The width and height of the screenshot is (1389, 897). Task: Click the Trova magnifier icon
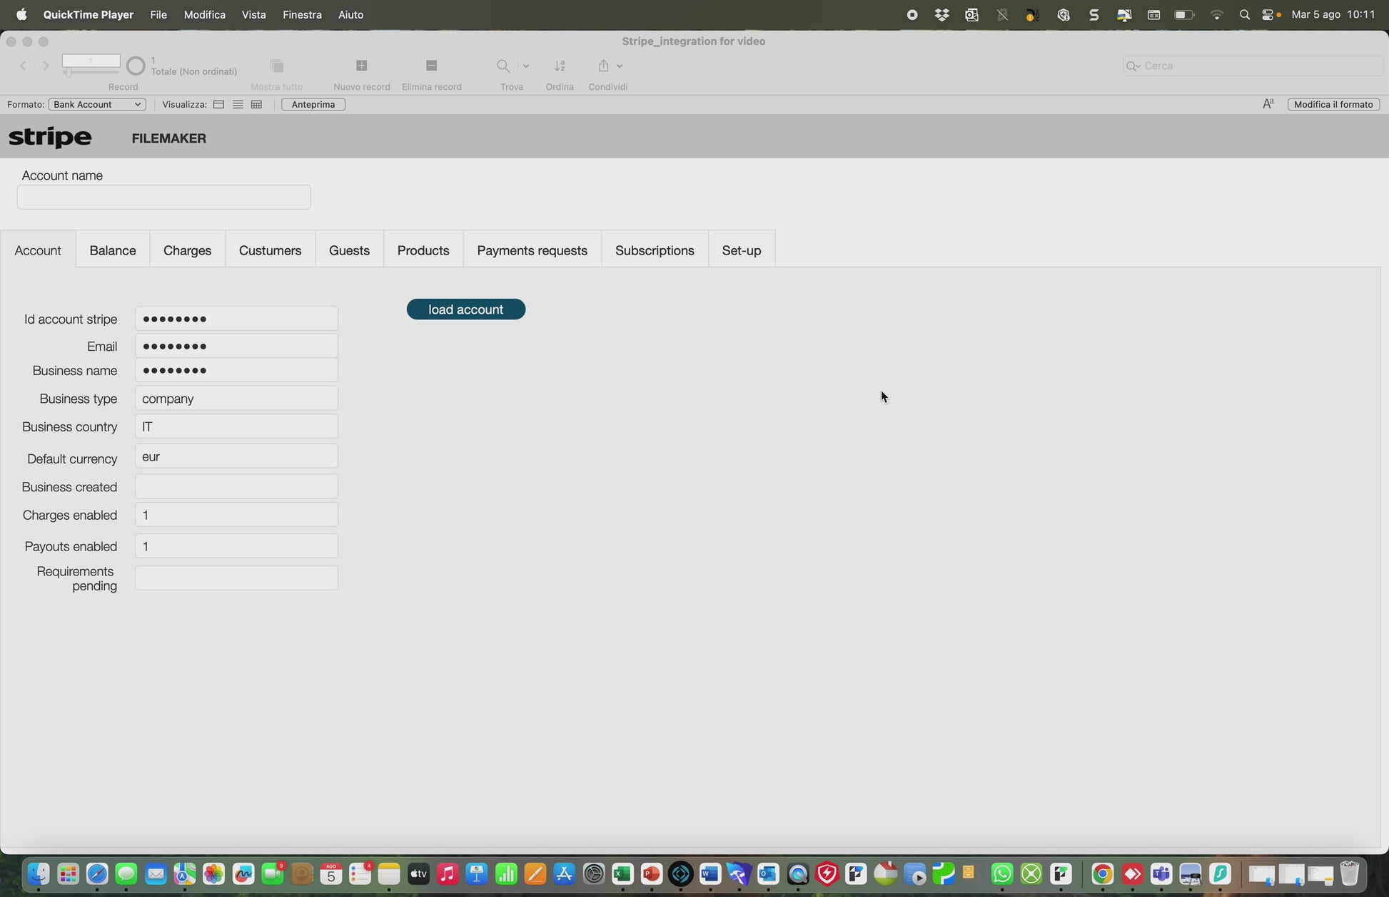[503, 66]
